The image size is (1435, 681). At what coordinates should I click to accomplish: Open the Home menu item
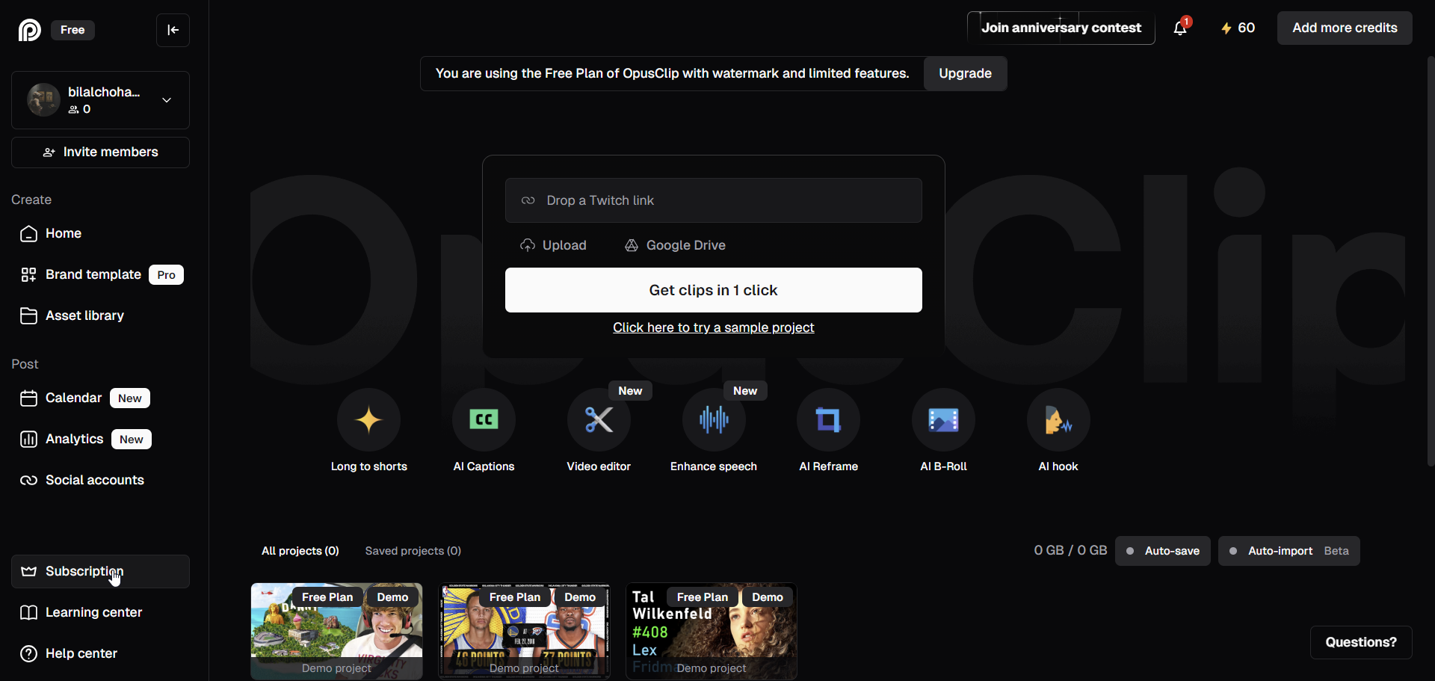(100, 234)
